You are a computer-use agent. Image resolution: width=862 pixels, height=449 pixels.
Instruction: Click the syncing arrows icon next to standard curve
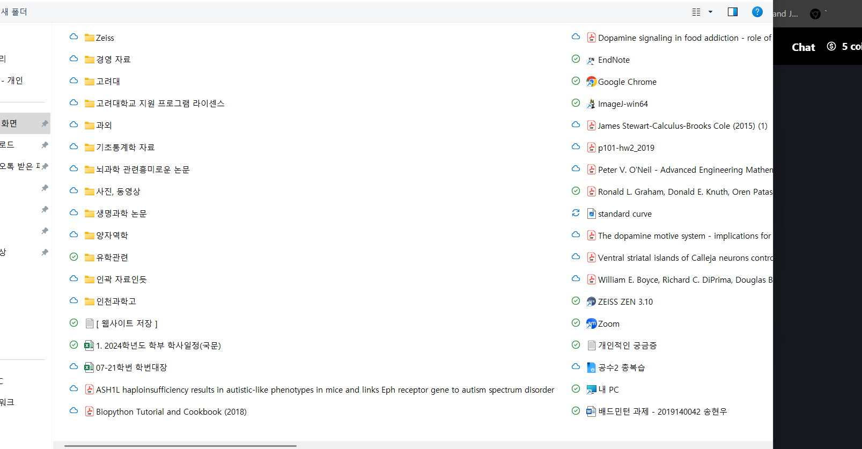coord(576,213)
